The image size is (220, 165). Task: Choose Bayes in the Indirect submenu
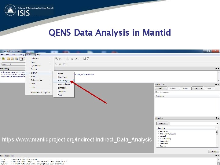point(64,73)
